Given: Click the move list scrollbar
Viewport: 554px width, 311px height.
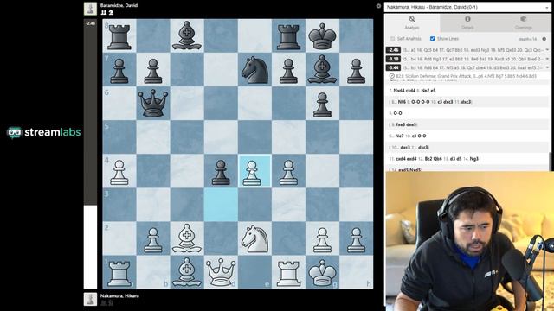Looking at the screenshot, I should [550, 162].
